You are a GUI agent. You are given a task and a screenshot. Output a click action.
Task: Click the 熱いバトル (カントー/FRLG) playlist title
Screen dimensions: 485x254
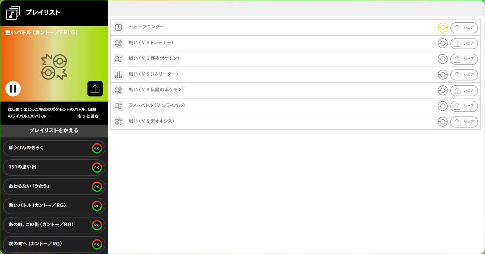coord(42,33)
